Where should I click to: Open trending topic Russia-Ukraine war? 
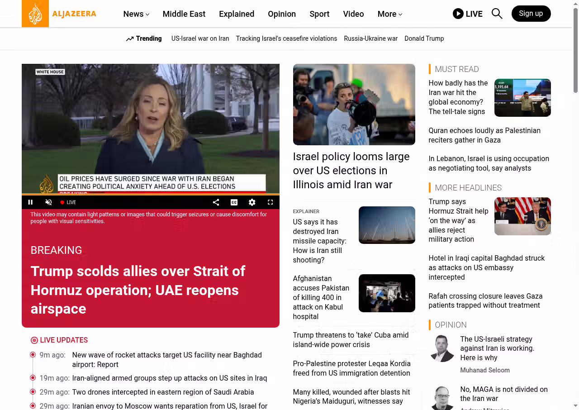[x=370, y=38]
